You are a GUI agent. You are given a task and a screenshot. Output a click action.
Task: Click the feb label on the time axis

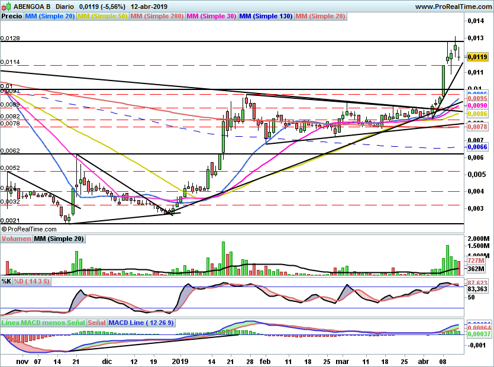click(265, 361)
